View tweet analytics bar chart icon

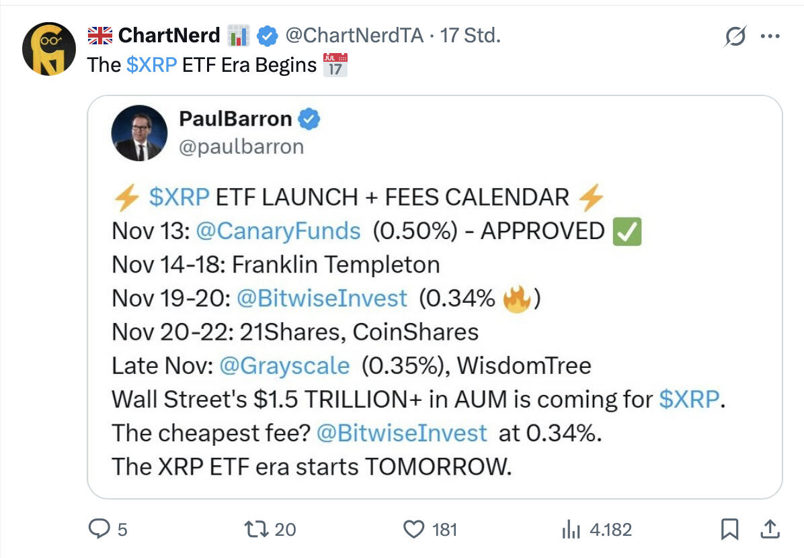click(x=571, y=529)
